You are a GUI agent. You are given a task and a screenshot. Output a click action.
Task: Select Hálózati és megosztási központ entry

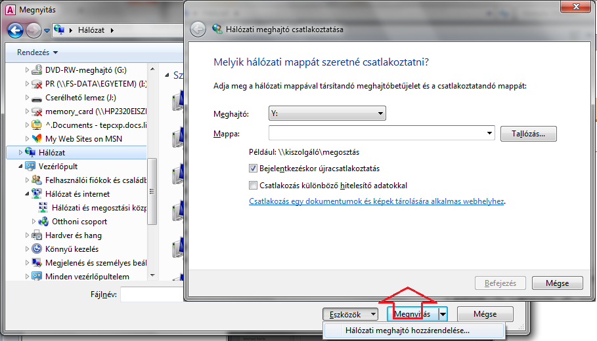pyautogui.click(x=99, y=208)
